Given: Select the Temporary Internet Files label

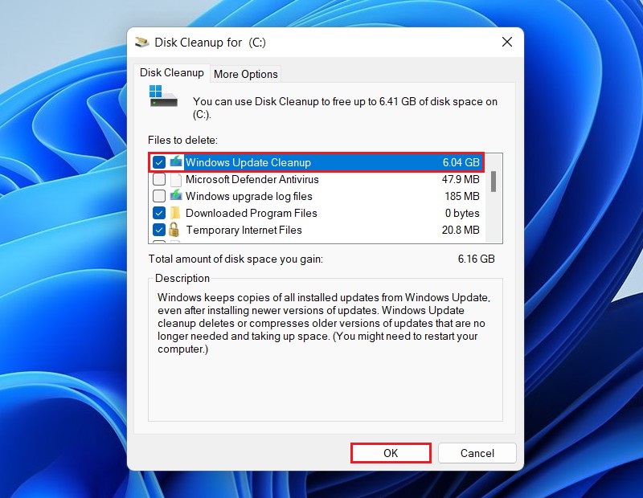Looking at the screenshot, I should pos(244,230).
